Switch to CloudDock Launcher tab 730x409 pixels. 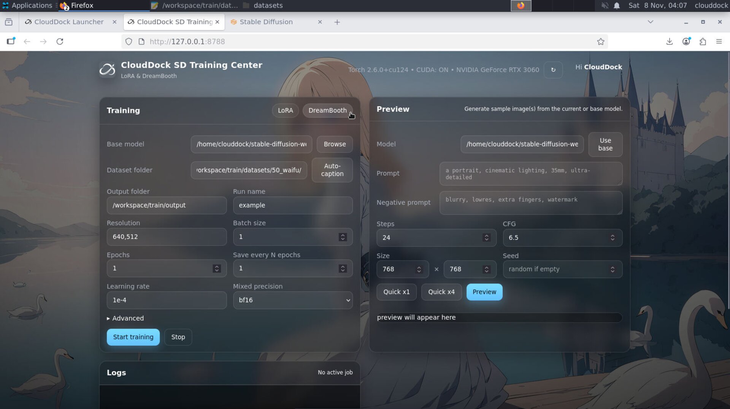tap(68, 22)
